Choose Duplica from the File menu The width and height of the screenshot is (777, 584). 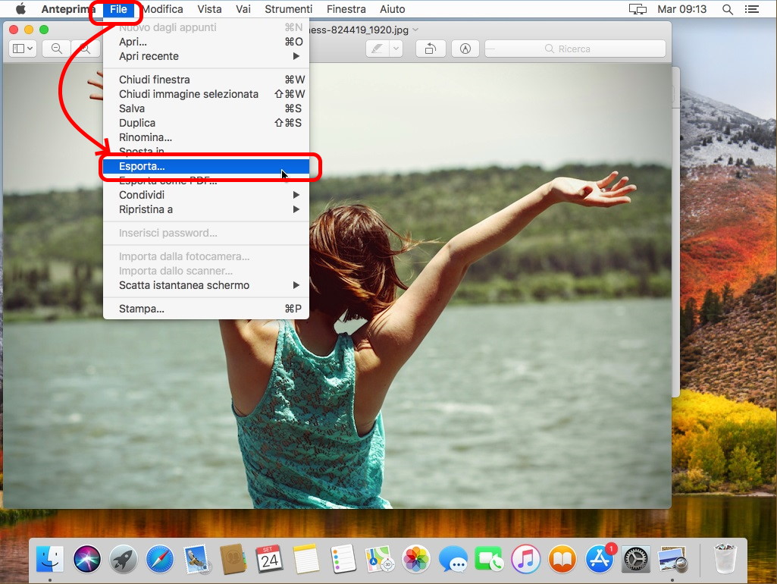(x=206, y=122)
